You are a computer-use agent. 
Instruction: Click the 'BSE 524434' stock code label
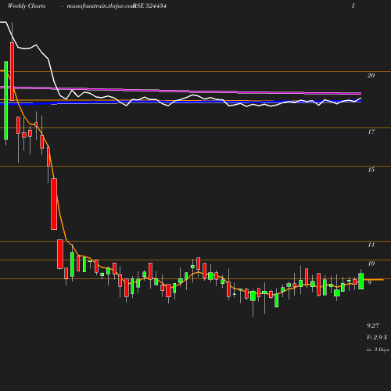pyautogui.click(x=150, y=5)
